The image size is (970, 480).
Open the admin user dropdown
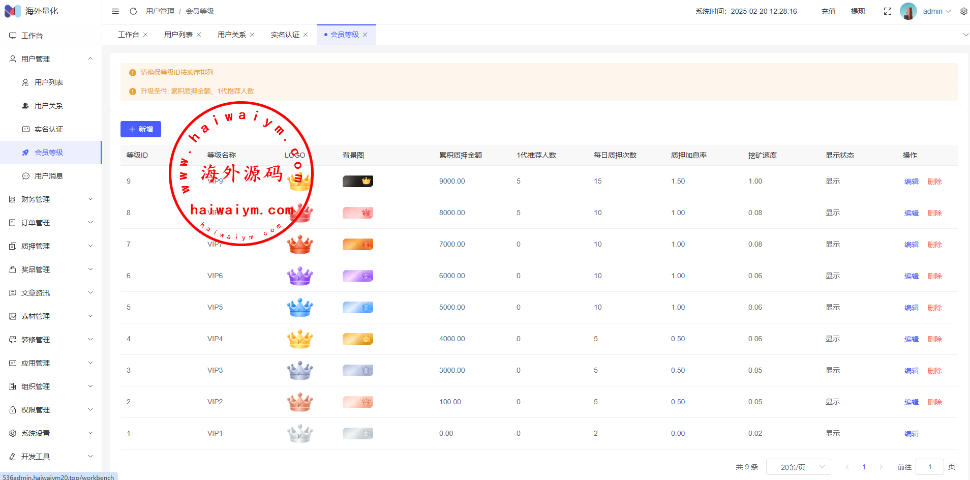[x=936, y=11]
